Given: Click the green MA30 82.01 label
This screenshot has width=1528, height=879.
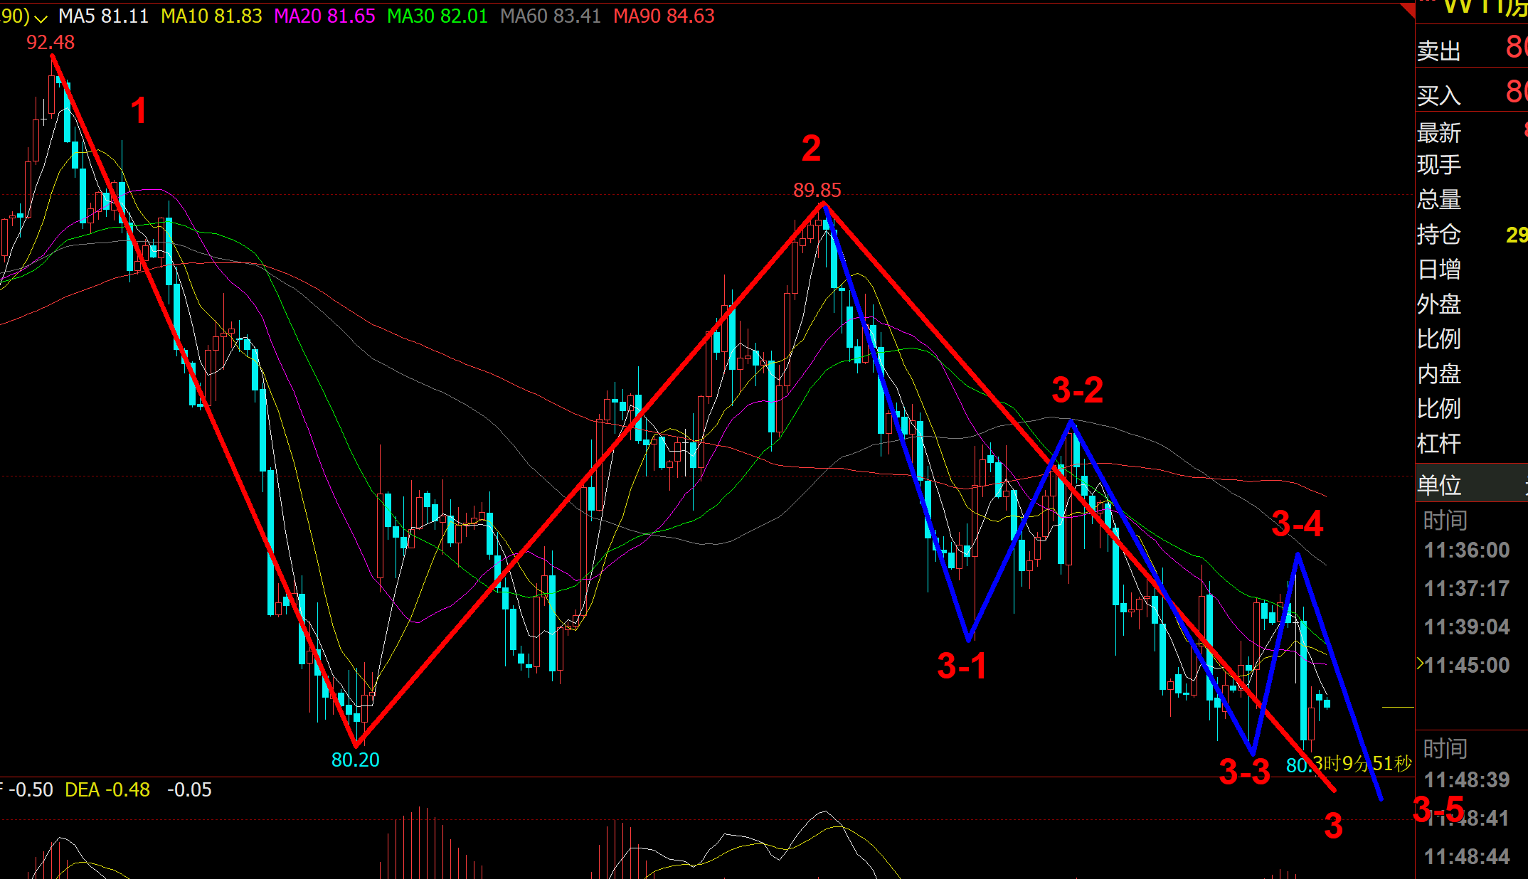Looking at the screenshot, I should [437, 16].
